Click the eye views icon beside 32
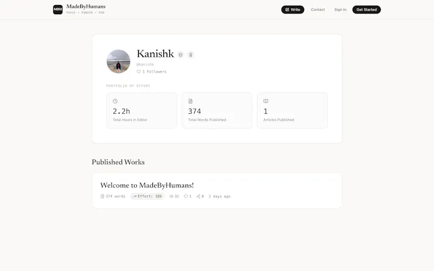This screenshot has width=434, height=271. click(x=171, y=196)
